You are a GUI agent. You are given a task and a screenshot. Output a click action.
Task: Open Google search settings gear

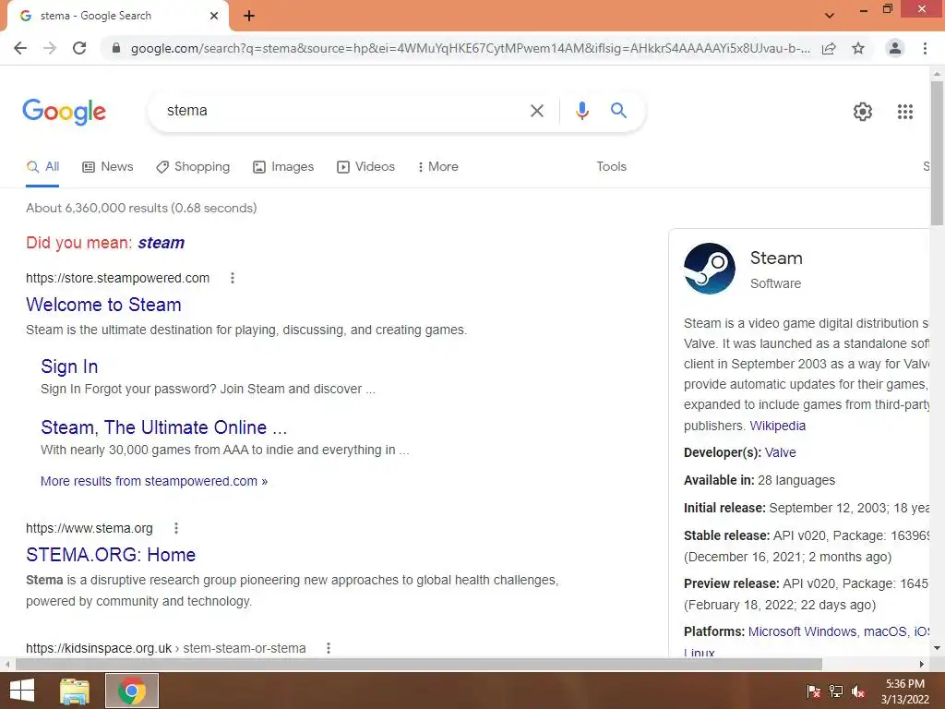click(863, 112)
